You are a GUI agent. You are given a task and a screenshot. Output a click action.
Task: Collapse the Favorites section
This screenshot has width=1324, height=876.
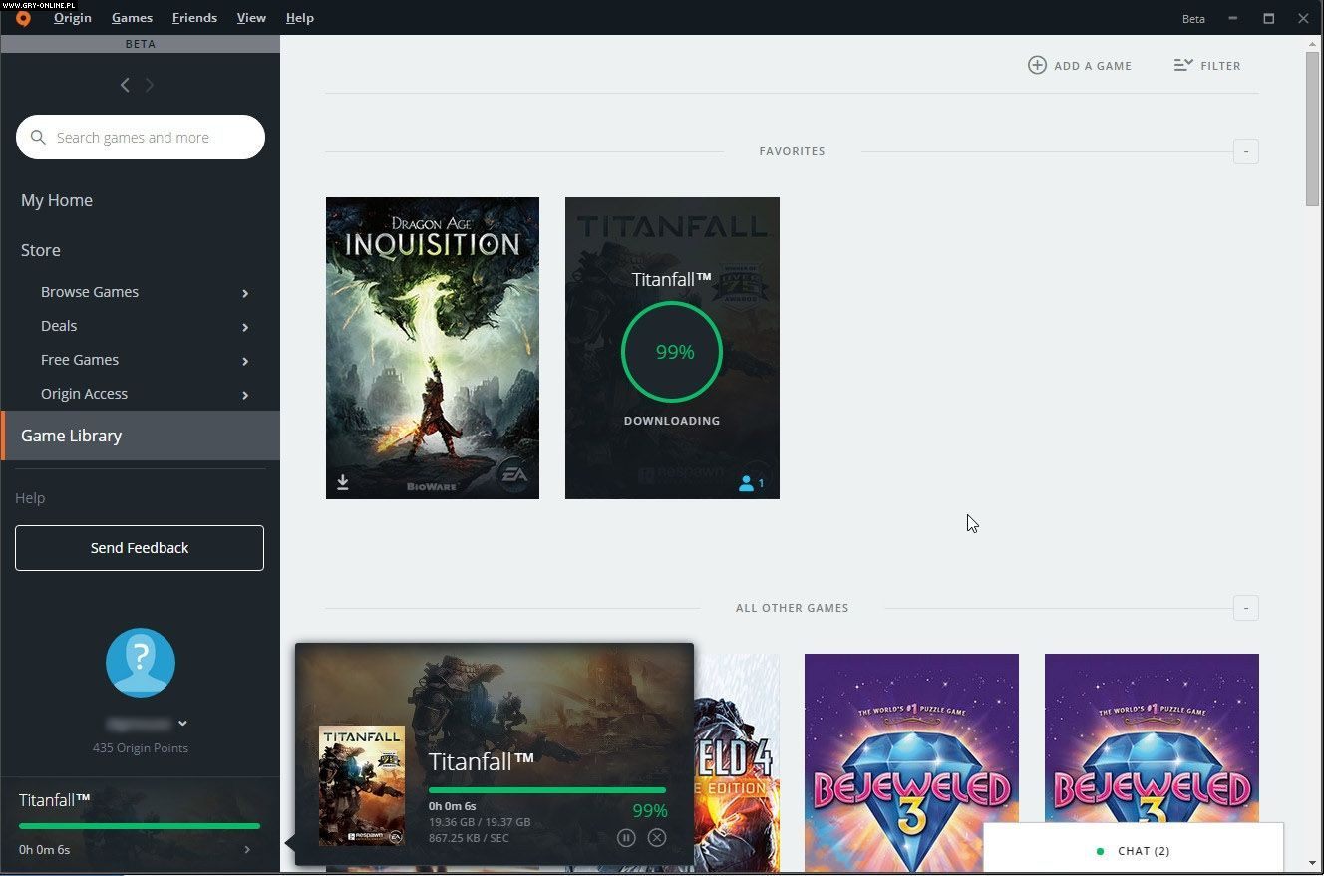[1245, 151]
